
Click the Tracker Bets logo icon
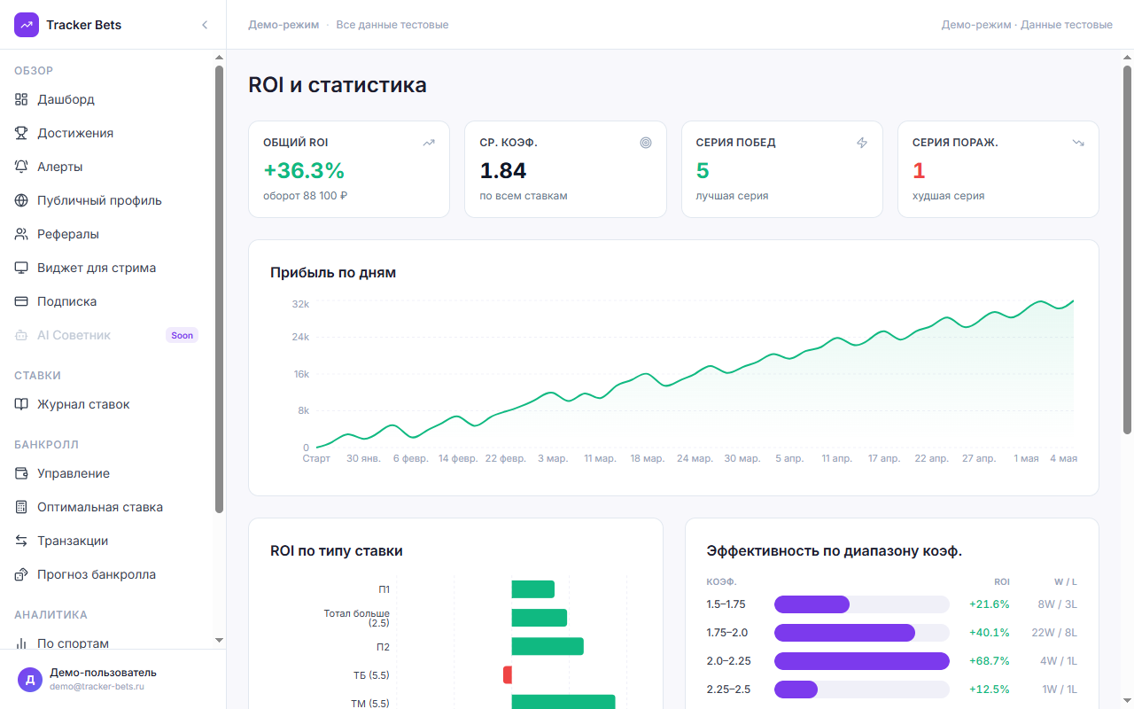[x=27, y=25]
